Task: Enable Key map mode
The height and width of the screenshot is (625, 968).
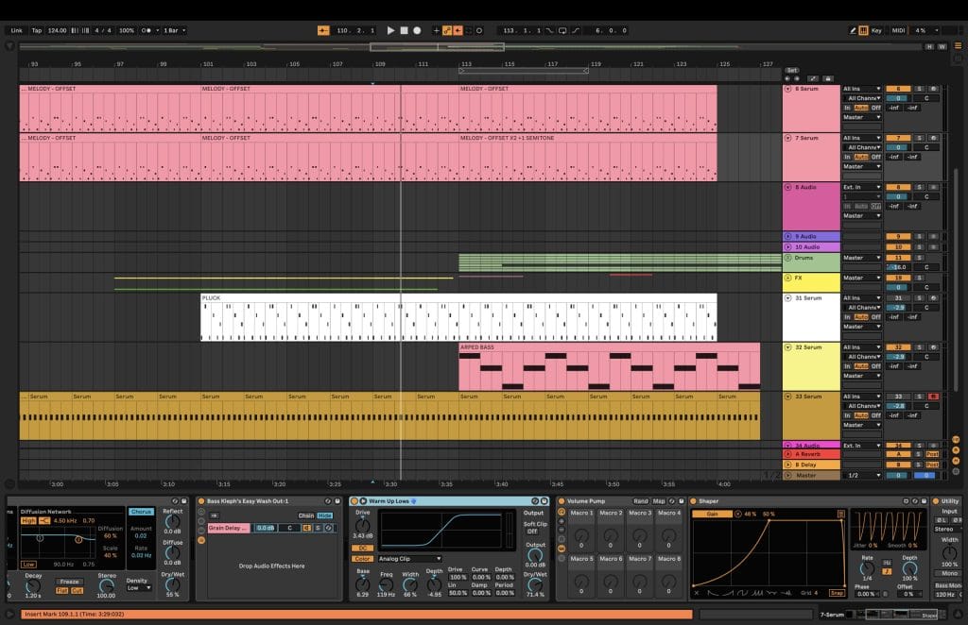Action: point(876,30)
